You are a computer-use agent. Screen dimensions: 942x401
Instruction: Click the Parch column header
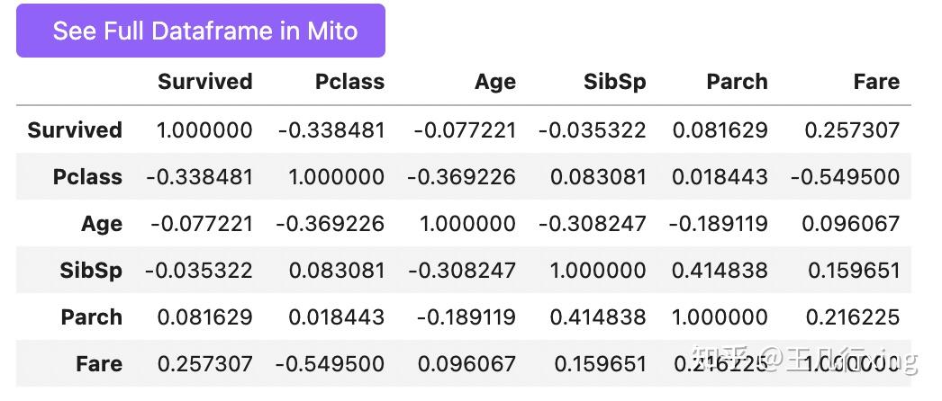click(x=737, y=82)
